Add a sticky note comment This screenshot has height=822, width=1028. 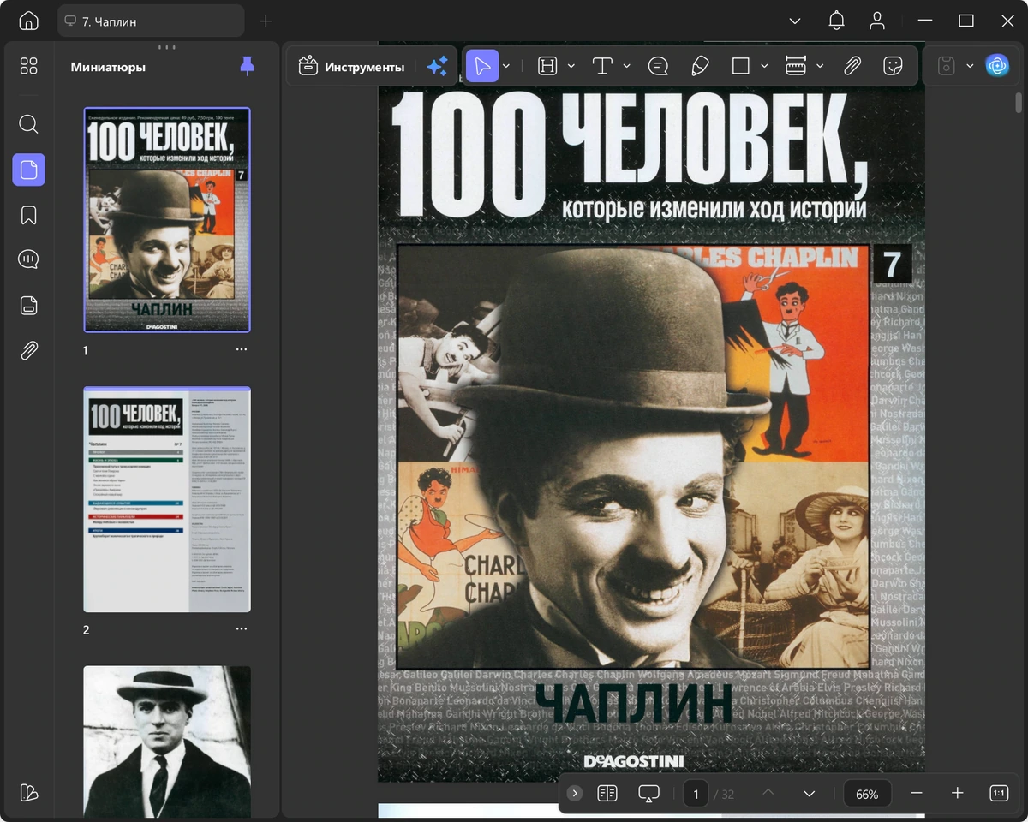pyautogui.click(x=658, y=66)
